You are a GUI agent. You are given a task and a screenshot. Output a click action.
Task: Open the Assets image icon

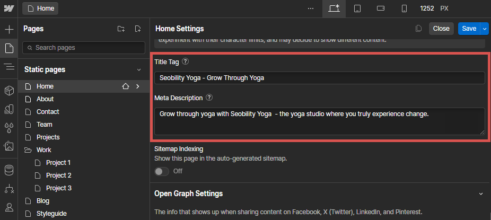(x=9, y=146)
